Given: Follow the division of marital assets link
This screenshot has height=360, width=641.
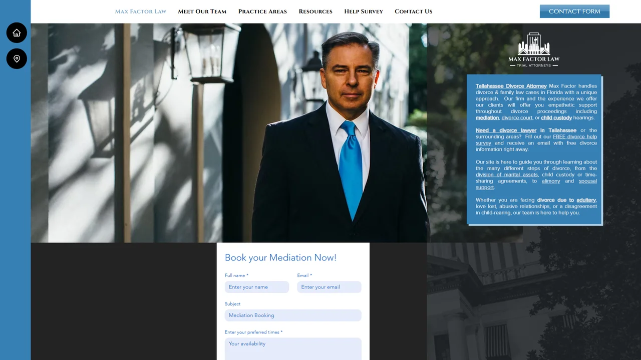Looking at the screenshot, I should tap(507, 174).
